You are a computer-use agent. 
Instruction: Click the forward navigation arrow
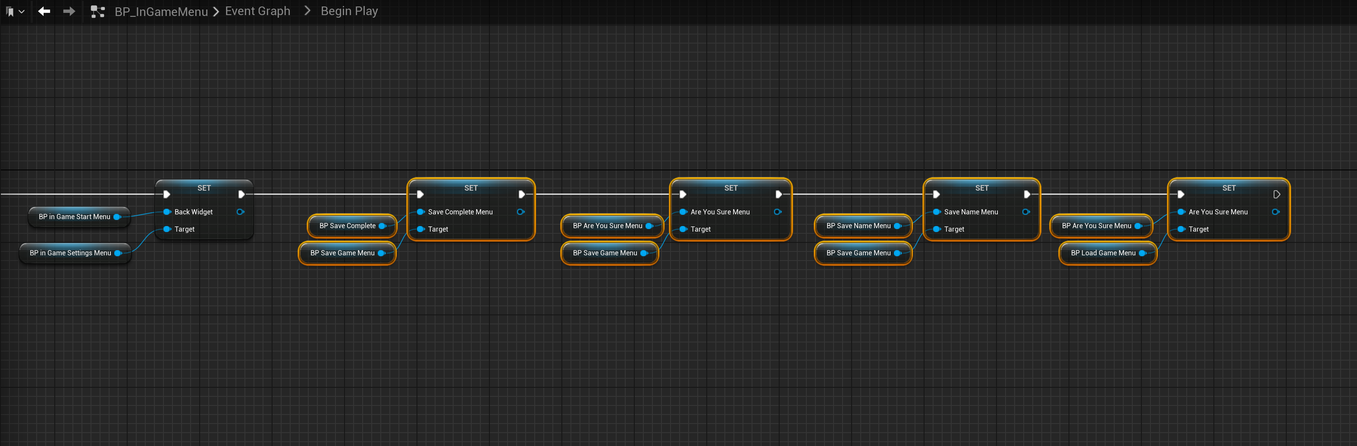pyautogui.click(x=69, y=12)
